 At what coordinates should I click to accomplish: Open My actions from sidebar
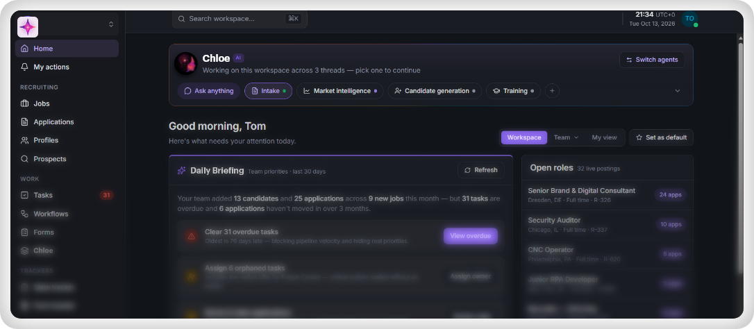pos(67,67)
